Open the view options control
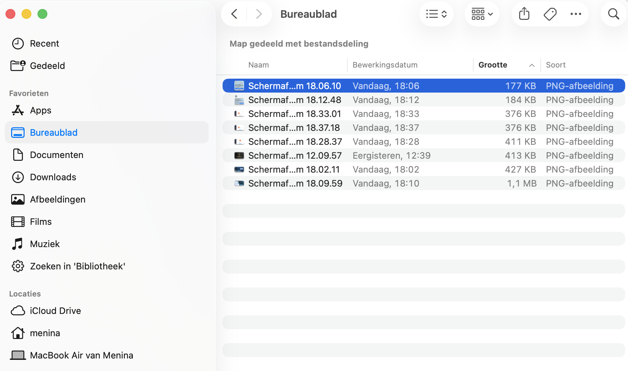This screenshot has height=371, width=628. (436, 14)
